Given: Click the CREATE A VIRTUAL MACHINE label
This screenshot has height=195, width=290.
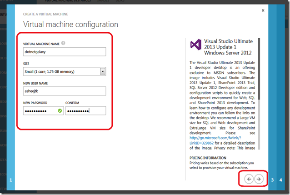Looking at the screenshot, I should click(x=45, y=14).
